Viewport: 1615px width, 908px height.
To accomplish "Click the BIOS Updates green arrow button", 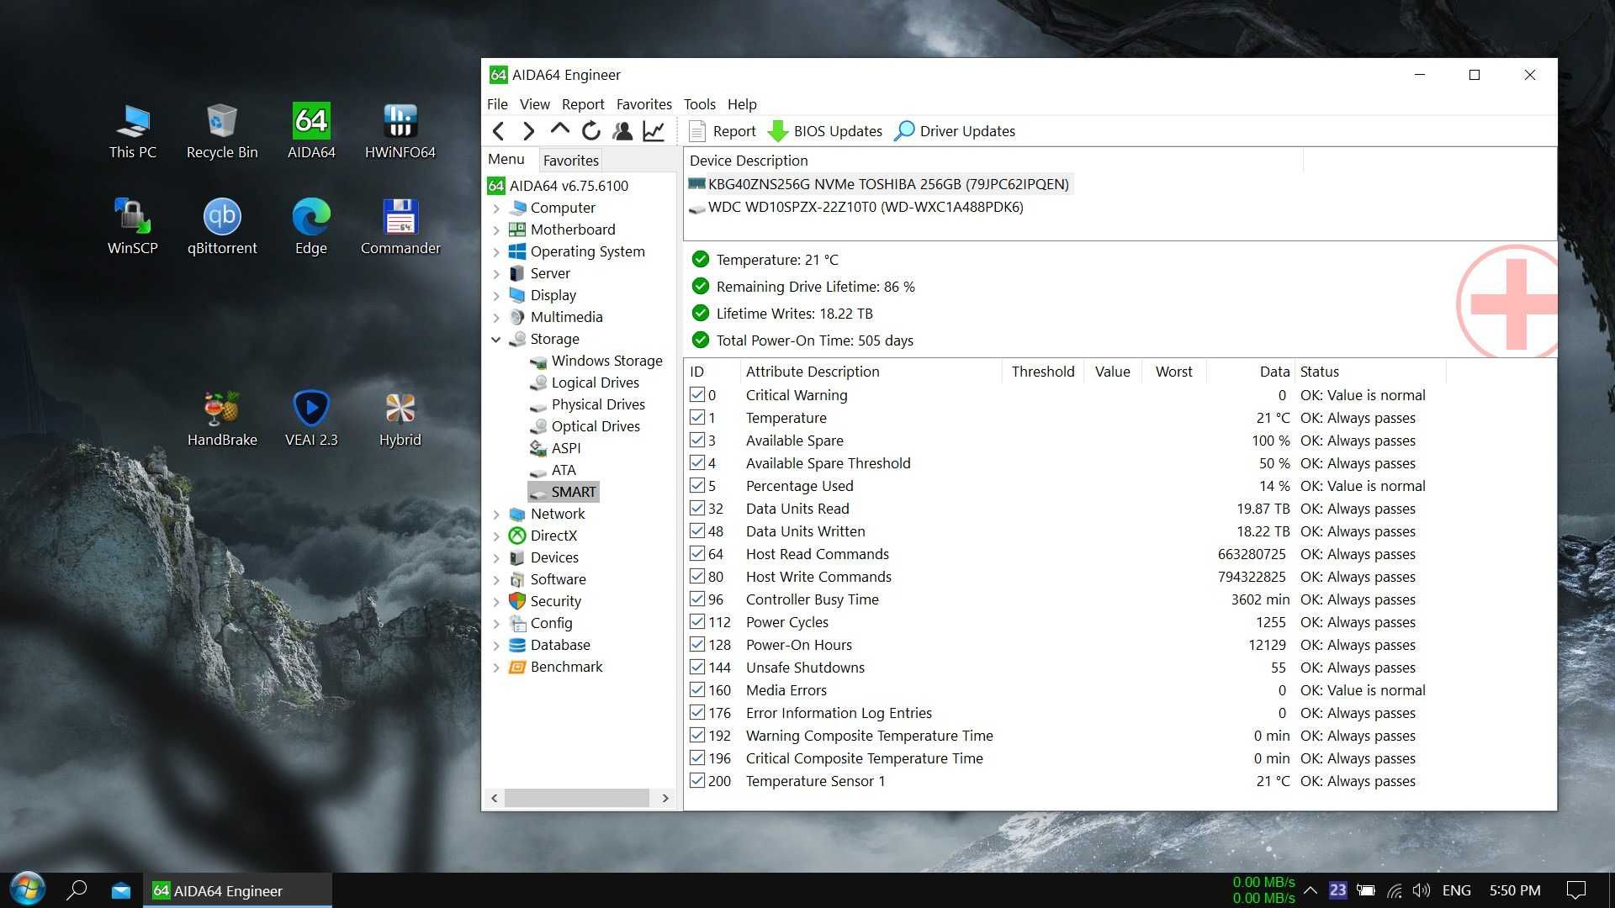I will pyautogui.click(x=825, y=131).
